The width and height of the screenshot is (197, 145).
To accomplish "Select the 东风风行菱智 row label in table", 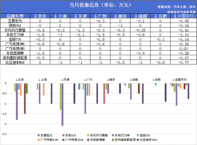I will (15, 30).
